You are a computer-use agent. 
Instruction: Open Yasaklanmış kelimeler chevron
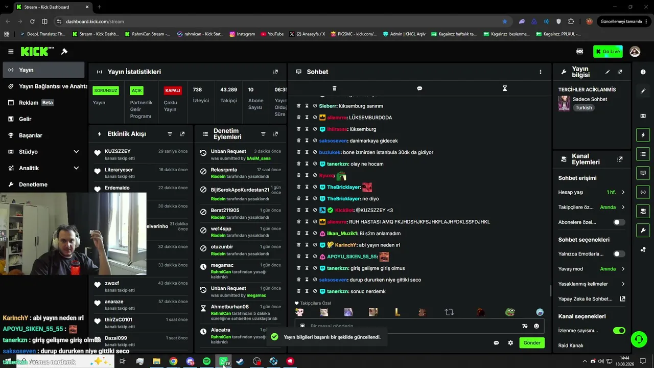coord(623,284)
